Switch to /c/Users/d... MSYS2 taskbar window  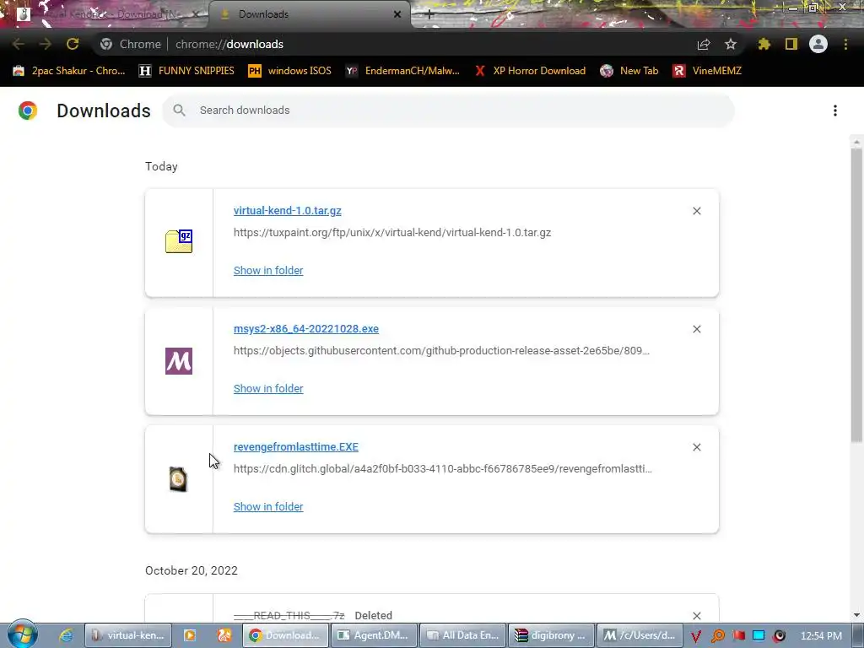click(x=640, y=635)
